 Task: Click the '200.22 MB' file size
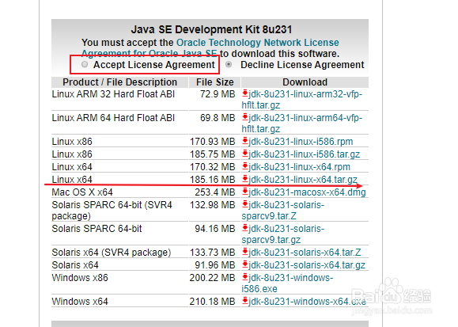[212, 278]
